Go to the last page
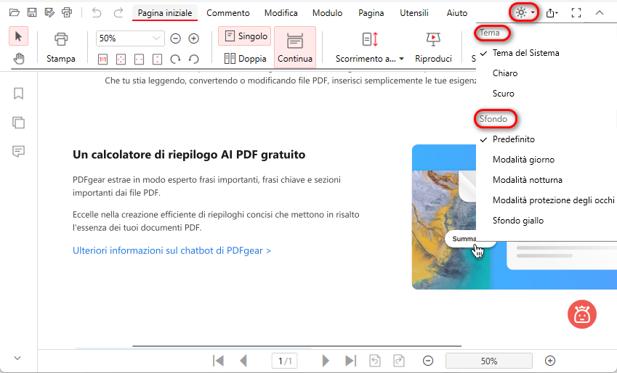The image size is (617, 373). tap(350, 361)
